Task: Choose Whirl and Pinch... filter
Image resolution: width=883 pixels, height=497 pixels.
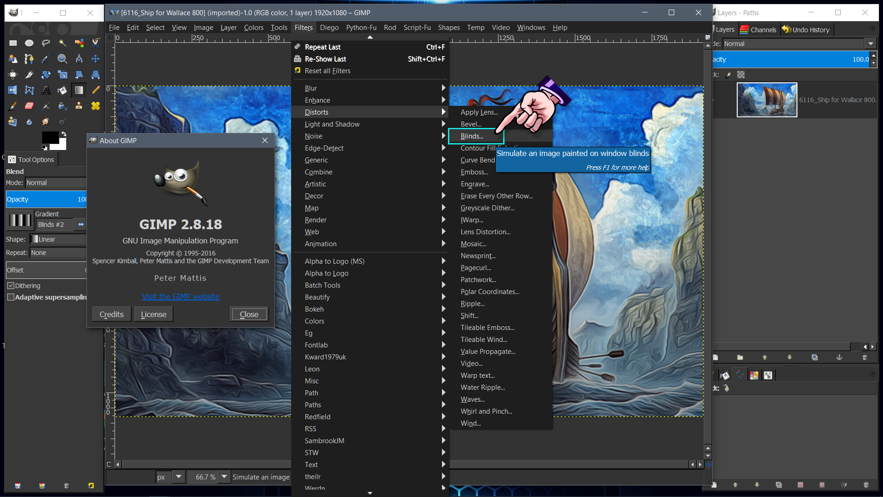Action: click(x=486, y=411)
